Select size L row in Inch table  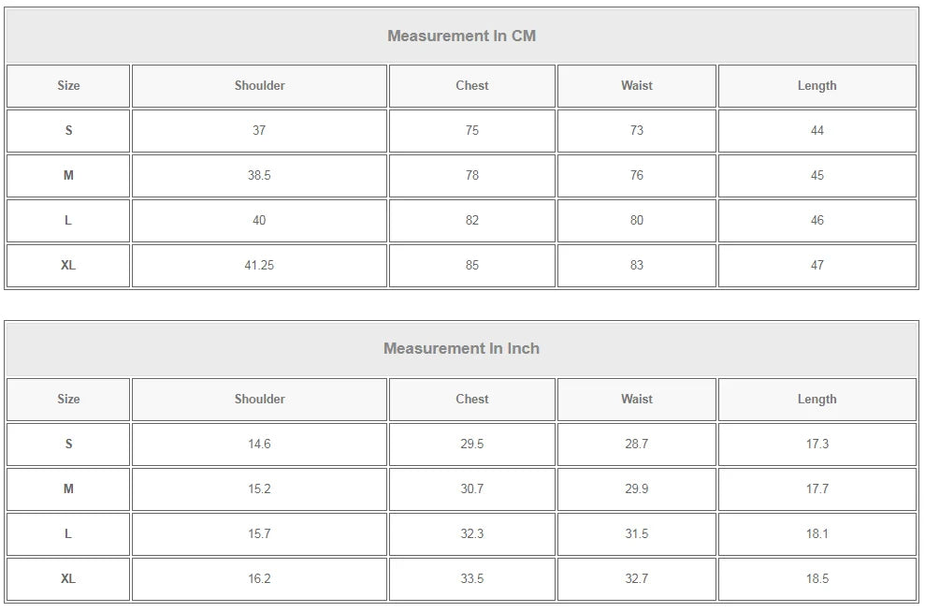[461, 534]
